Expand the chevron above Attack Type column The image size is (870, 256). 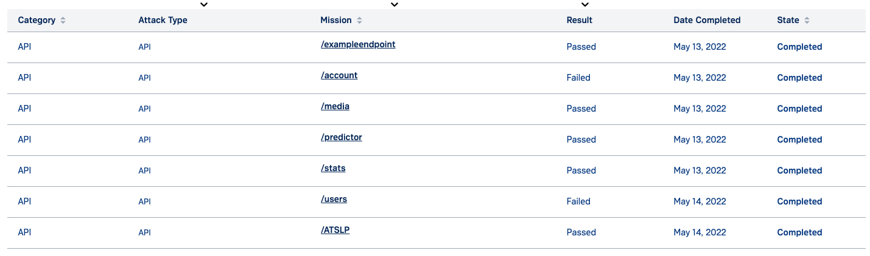coord(204,5)
